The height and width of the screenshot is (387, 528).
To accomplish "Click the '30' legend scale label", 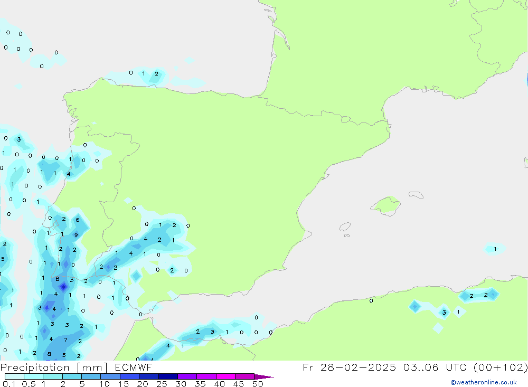I will coord(181,384).
